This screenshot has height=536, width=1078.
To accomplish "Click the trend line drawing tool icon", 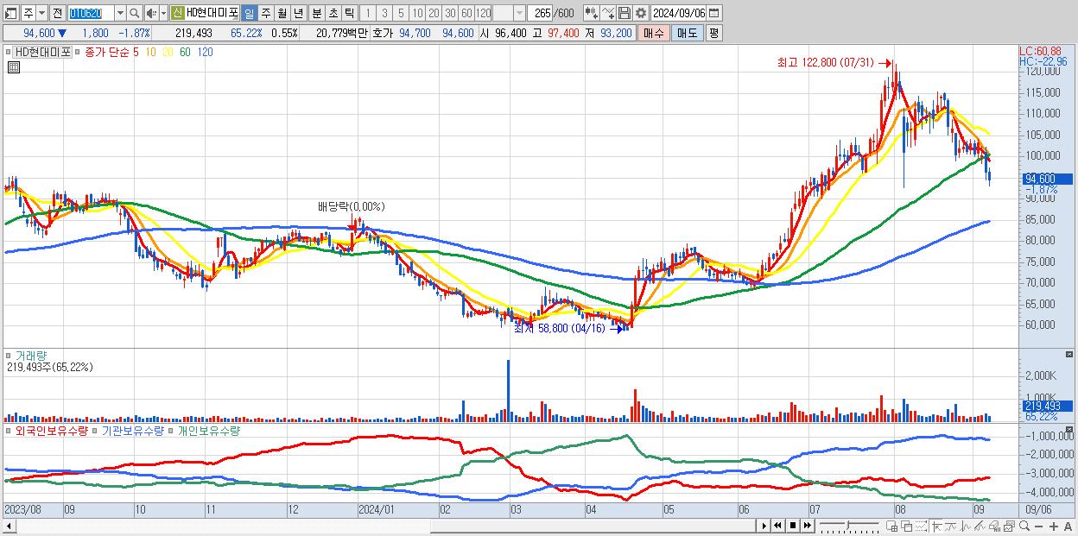I will click(x=950, y=526).
